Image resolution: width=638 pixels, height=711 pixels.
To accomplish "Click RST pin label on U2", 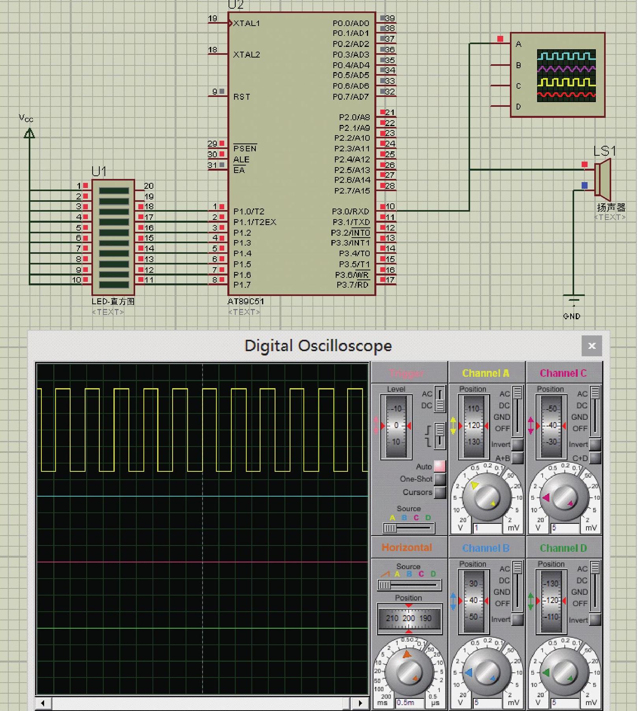I will 242,97.
